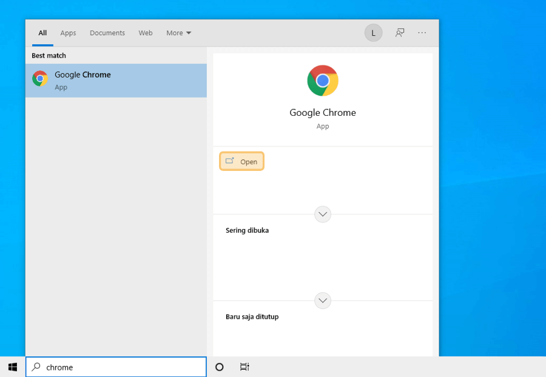Viewport: 546px width, 377px height.
Task: Switch to the Web tab
Action: 146,33
